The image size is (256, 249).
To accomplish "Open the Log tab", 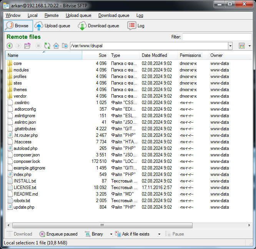I will pos(136,26).
